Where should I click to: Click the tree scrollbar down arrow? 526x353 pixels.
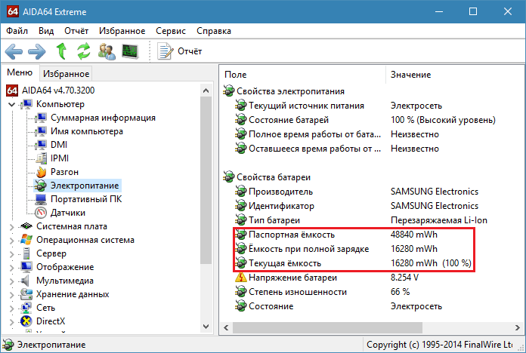point(206,326)
